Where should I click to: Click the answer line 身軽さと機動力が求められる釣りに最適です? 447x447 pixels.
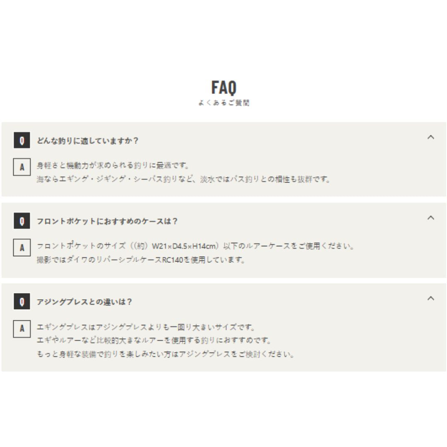click(x=113, y=165)
